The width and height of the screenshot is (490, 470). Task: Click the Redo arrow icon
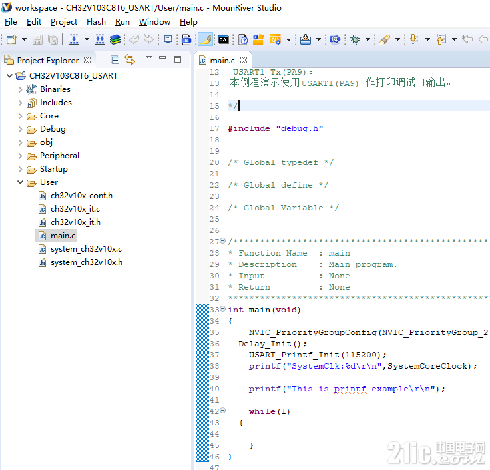(x=148, y=39)
